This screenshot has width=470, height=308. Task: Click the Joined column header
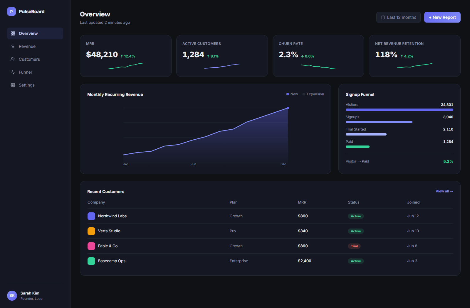(x=413, y=202)
